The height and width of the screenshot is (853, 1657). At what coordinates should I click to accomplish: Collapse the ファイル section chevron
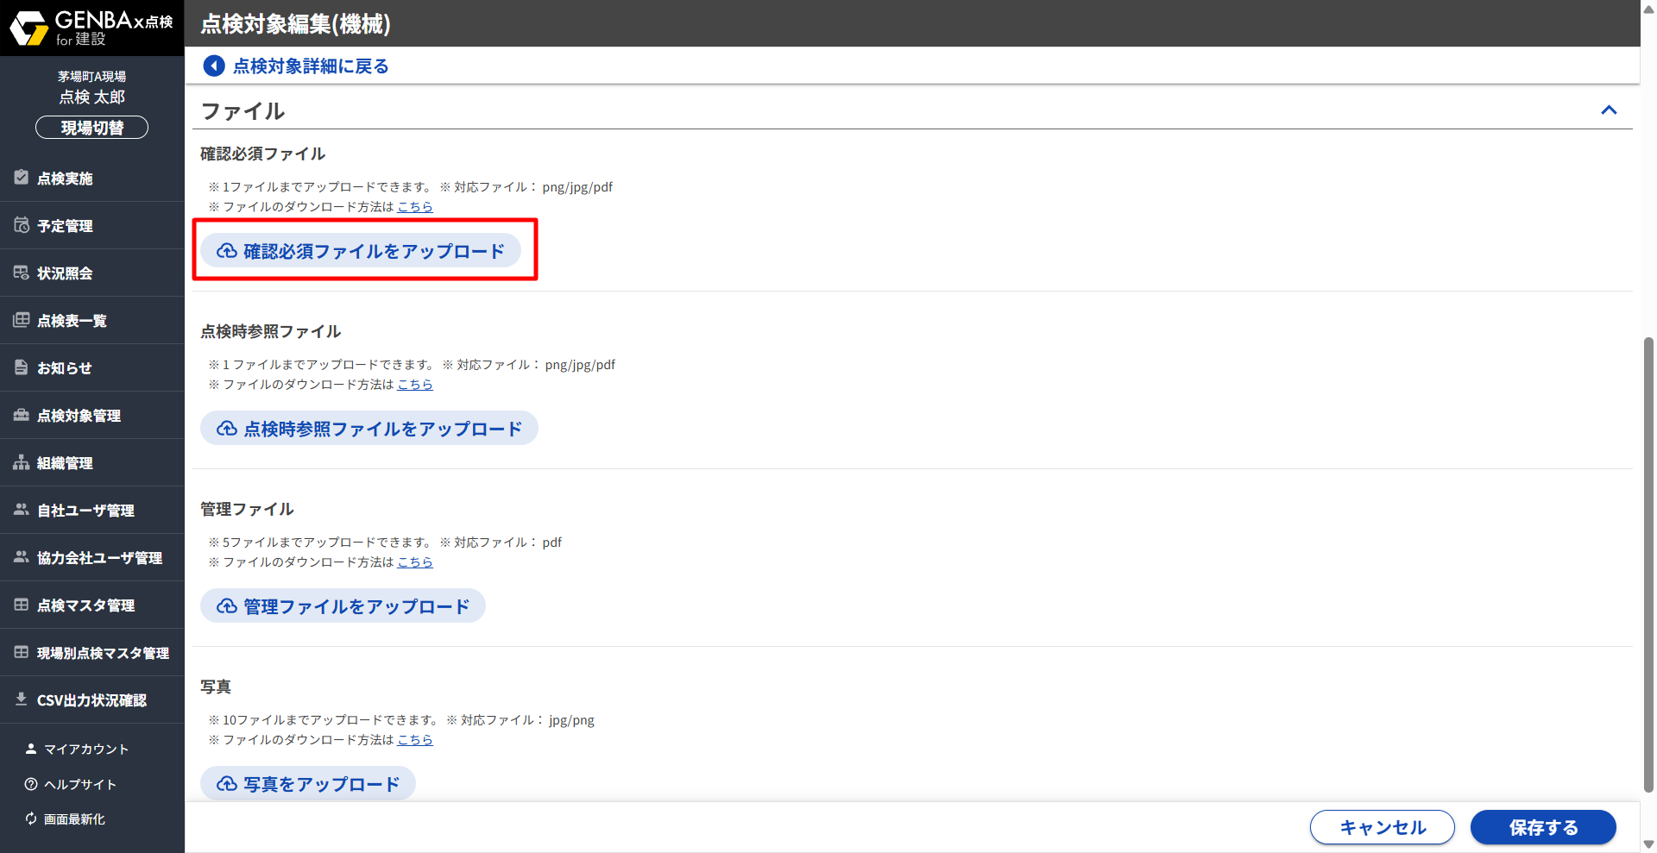(x=1609, y=110)
